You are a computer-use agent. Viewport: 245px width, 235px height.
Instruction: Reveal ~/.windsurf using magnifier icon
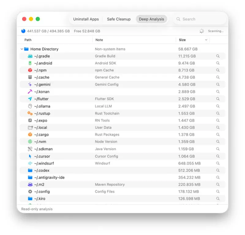(x=218, y=163)
